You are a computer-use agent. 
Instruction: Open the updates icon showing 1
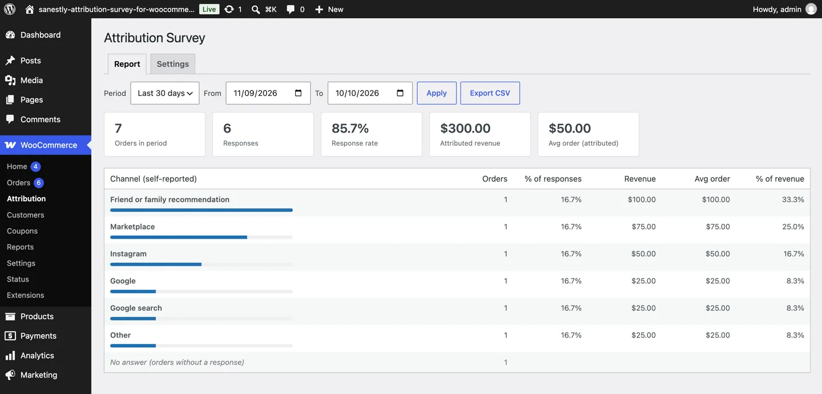(x=229, y=9)
